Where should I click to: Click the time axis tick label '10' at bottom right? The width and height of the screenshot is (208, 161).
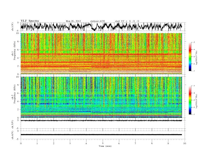185,143
